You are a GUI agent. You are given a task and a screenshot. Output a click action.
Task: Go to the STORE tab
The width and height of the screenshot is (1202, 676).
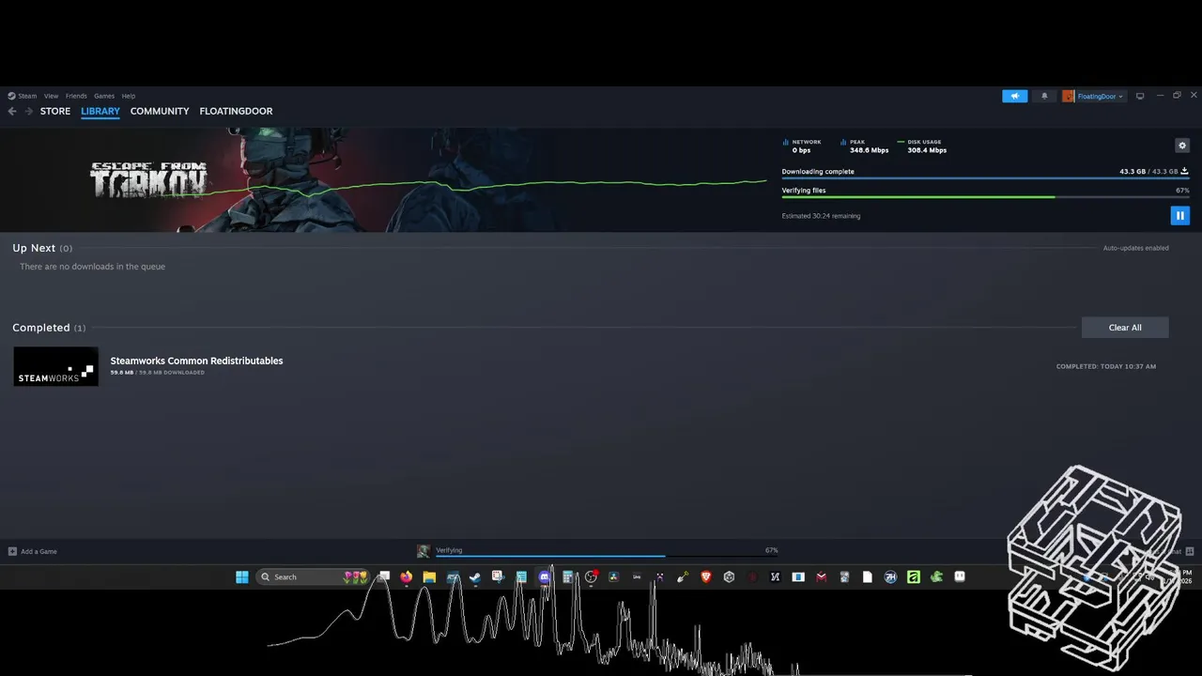coord(55,111)
